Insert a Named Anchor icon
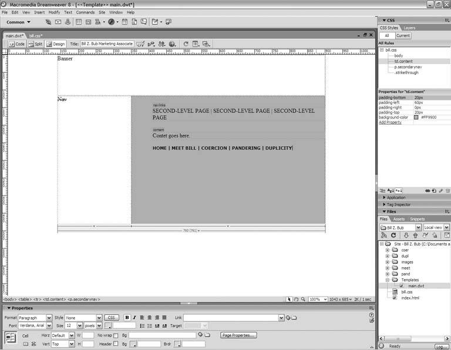 tap(68, 22)
